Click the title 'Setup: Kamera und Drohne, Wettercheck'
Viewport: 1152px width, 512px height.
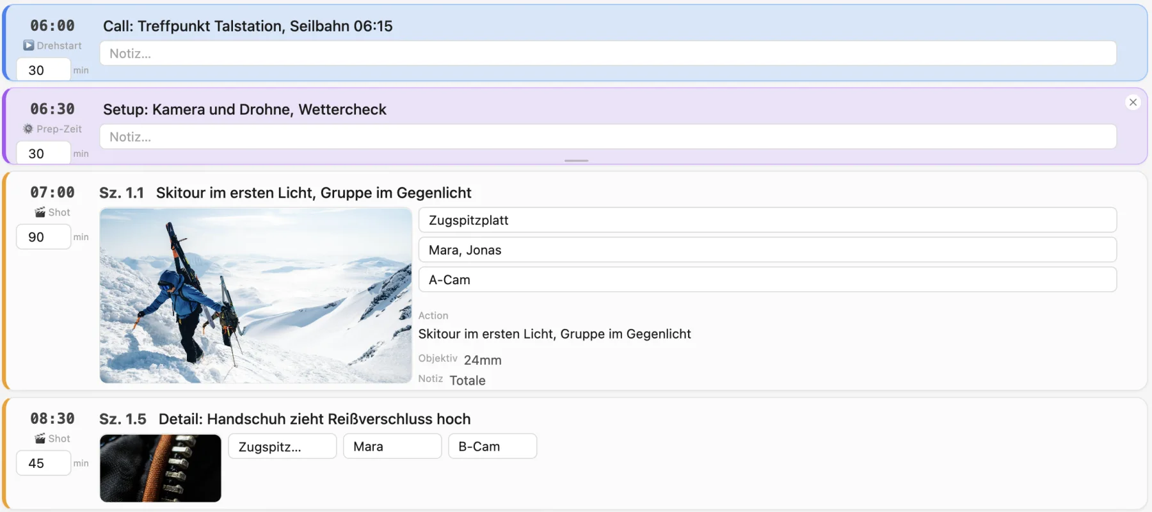[x=244, y=109]
